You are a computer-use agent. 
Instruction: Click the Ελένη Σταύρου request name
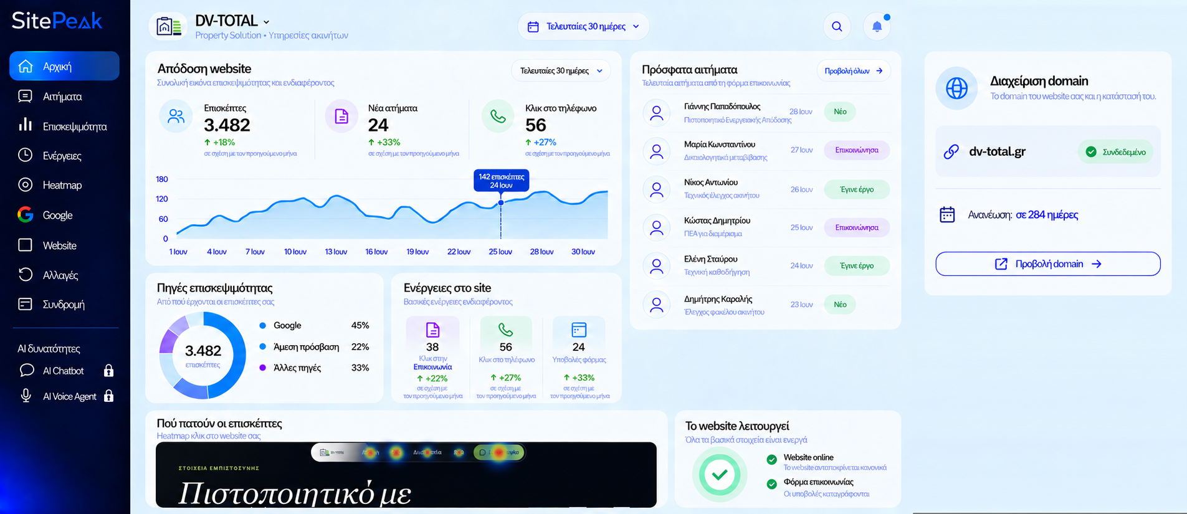point(710,259)
